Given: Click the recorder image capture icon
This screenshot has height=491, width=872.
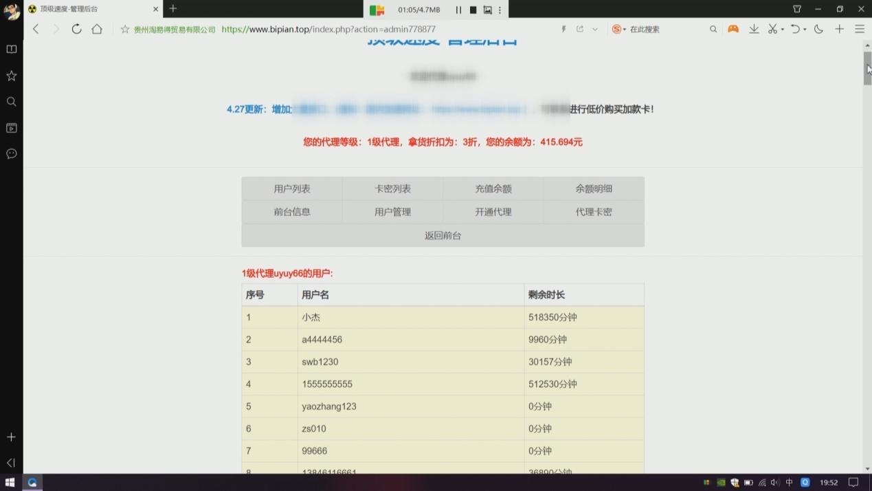Looking at the screenshot, I should [x=487, y=10].
